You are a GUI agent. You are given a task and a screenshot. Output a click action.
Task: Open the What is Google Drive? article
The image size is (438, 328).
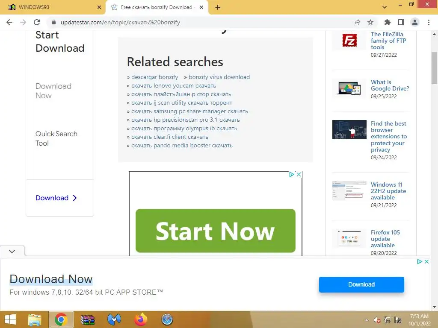(x=390, y=85)
